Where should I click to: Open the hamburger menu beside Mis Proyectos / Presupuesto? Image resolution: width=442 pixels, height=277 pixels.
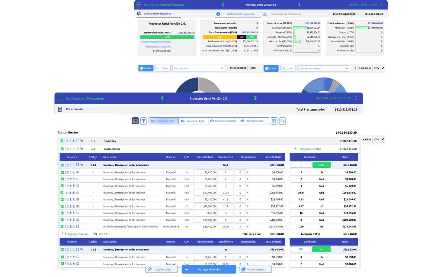(x=60, y=98)
